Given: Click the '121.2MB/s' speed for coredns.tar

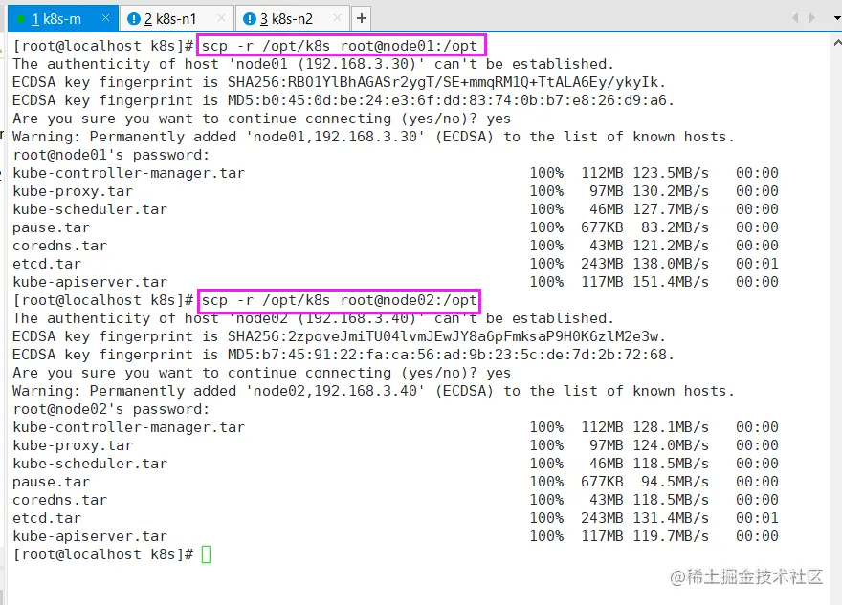Looking at the screenshot, I should [x=671, y=246].
